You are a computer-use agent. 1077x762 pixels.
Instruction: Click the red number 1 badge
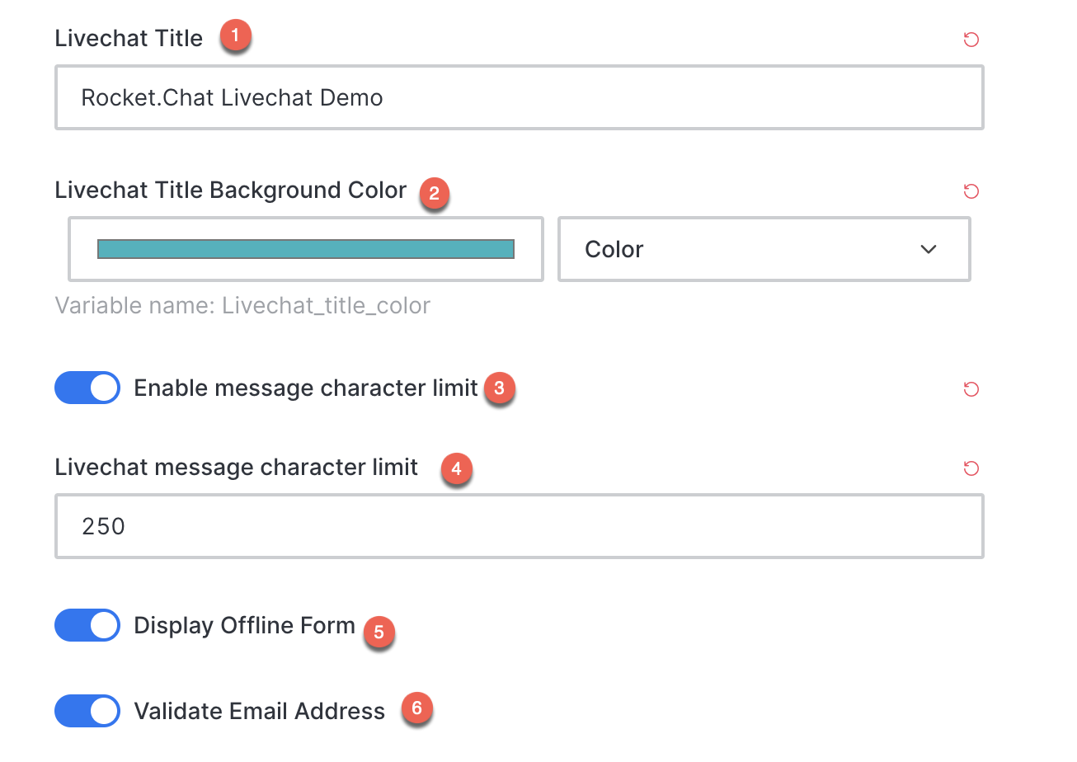(x=236, y=36)
